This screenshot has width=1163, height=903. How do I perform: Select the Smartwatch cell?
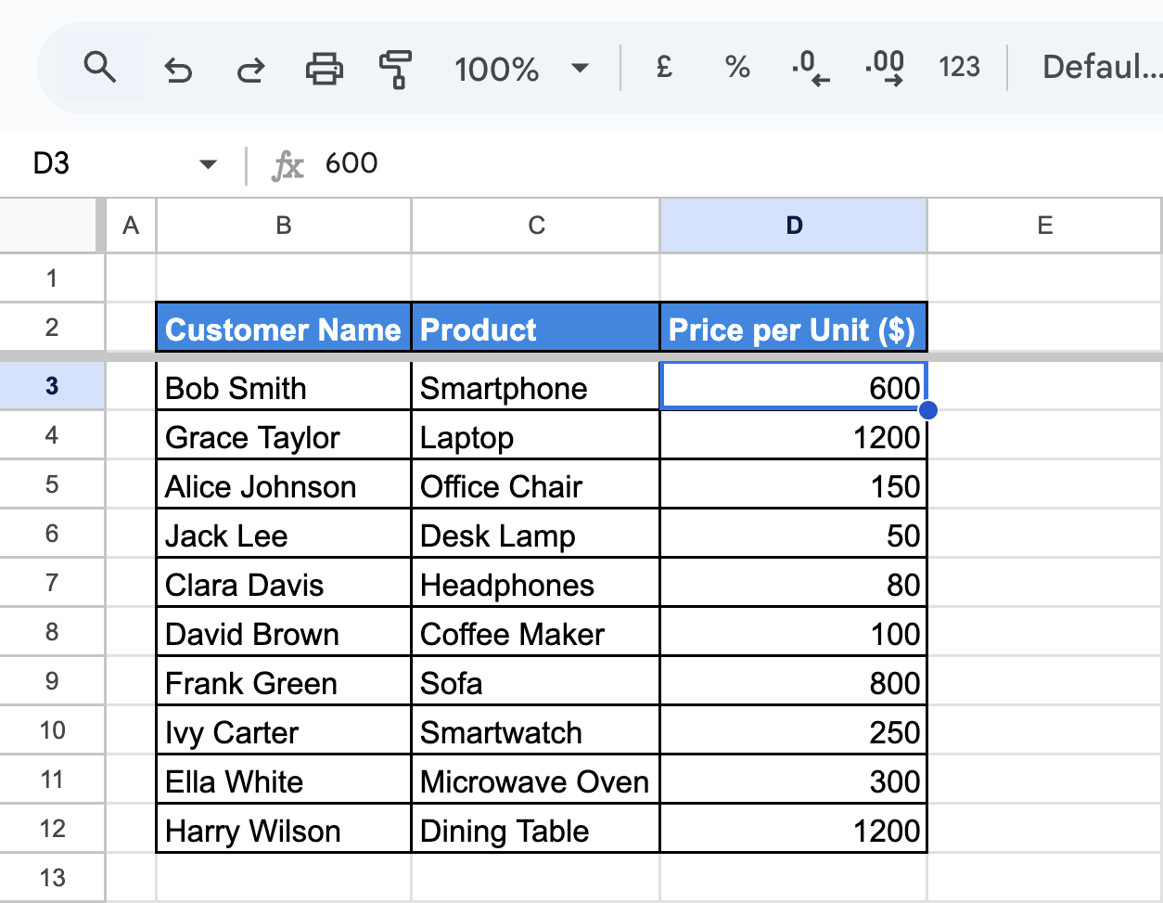coord(536,730)
